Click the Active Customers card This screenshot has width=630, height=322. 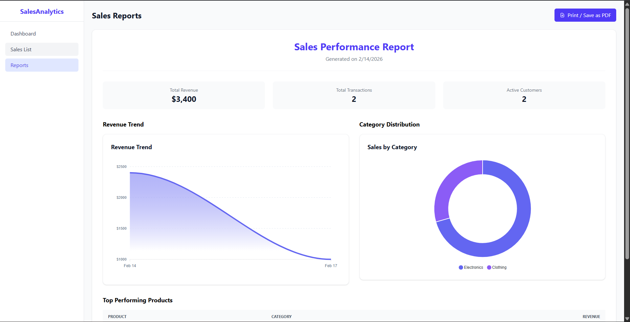(524, 95)
